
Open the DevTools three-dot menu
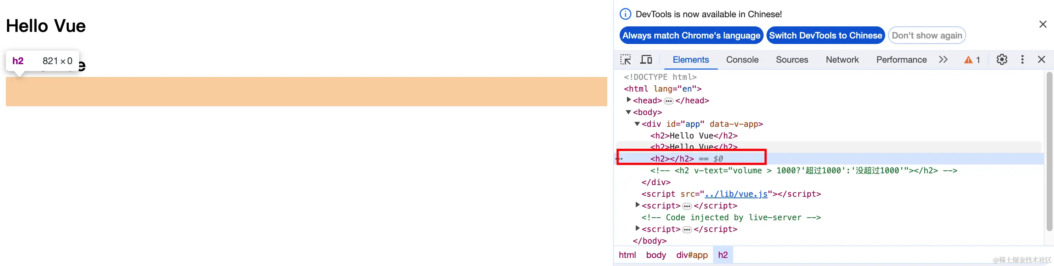pyautogui.click(x=1022, y=60)
